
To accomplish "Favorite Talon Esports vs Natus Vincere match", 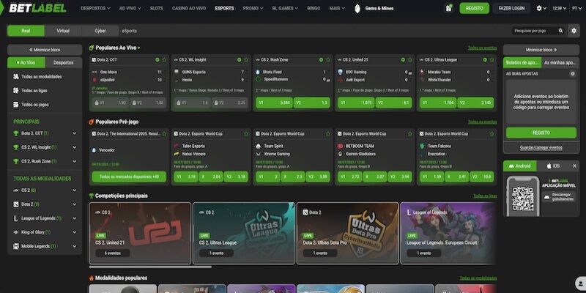I will coord(246,134).
